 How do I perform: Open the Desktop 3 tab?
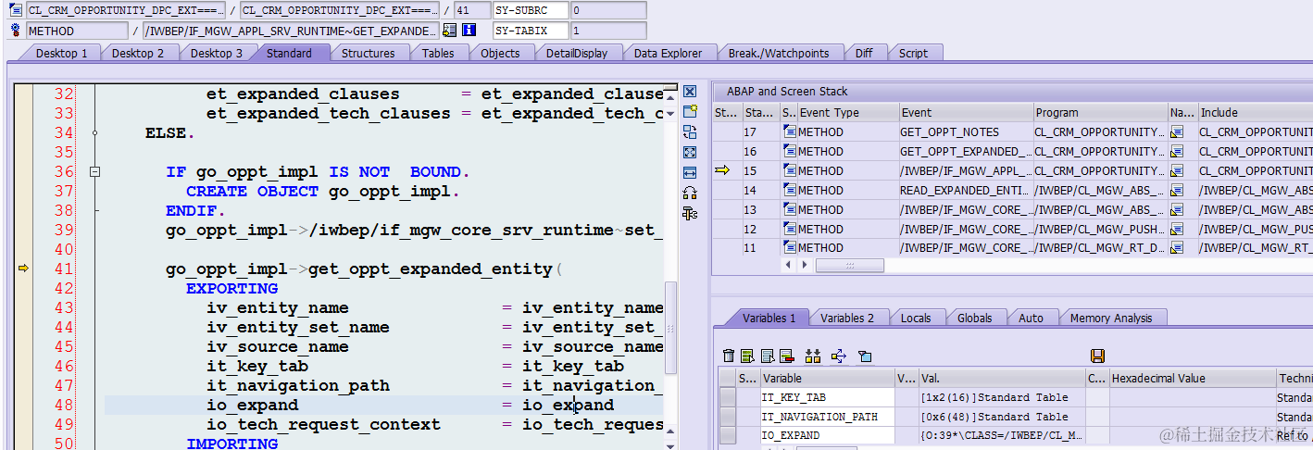pos(217,53)
